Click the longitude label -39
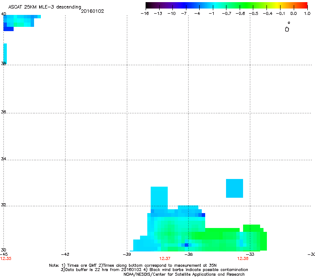The height and width of the screenshot is (277, 315). tap(127, 254)
